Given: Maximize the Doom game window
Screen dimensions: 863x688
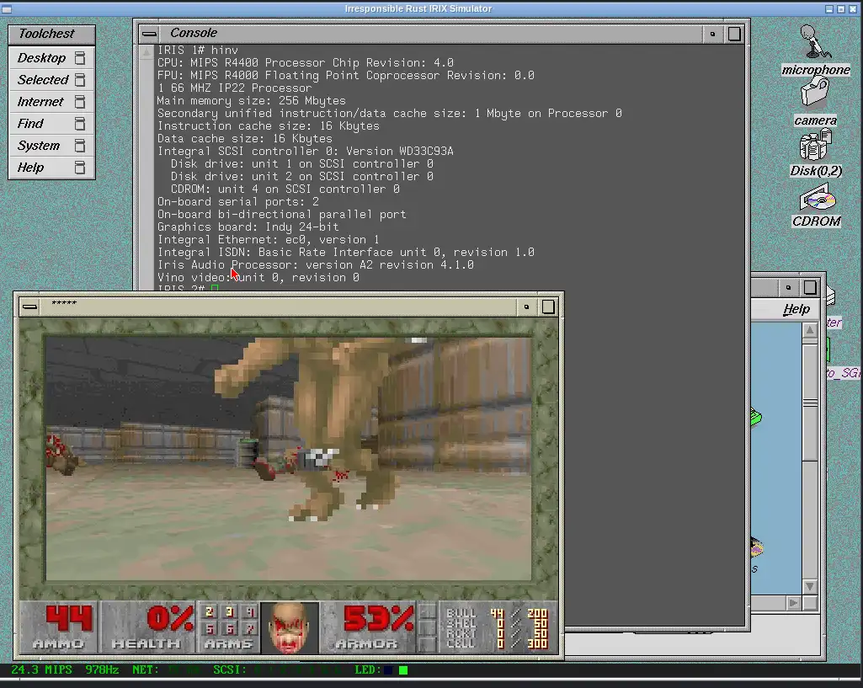Looking at the screenshot, I should point(548,307).
